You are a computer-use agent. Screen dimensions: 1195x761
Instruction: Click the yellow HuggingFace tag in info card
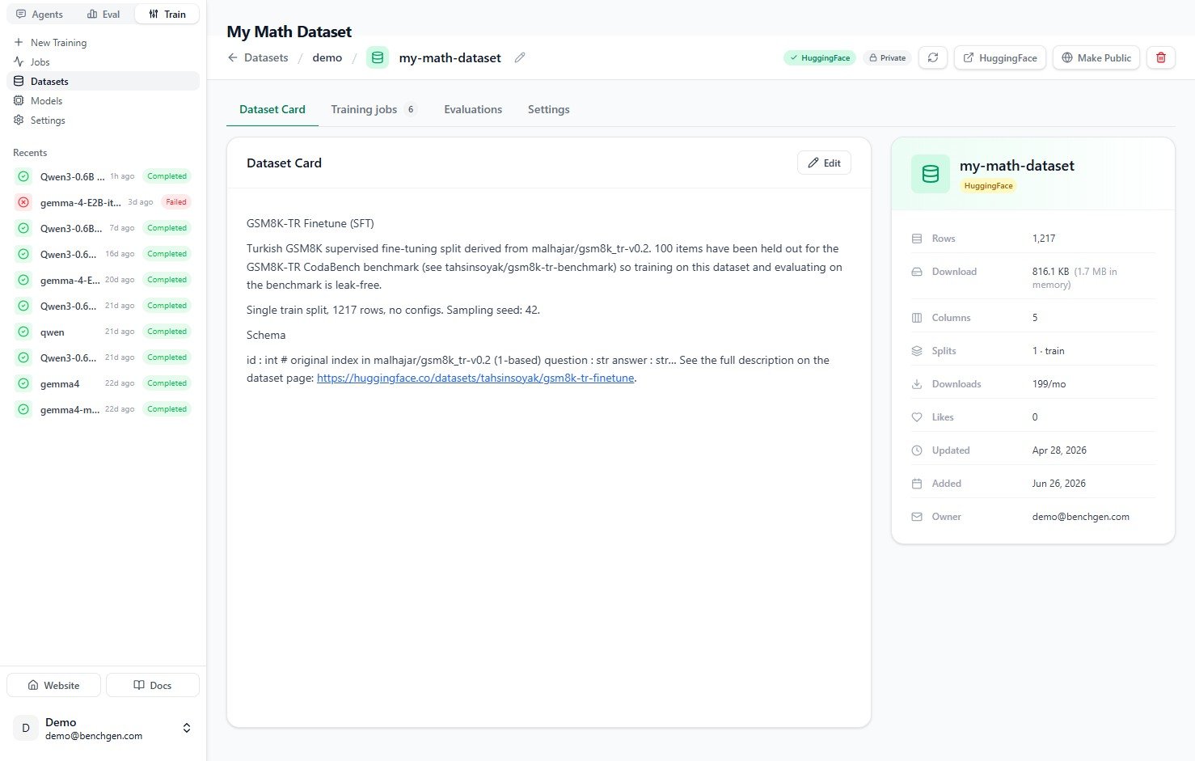pyautogui.click(x=988, y=186)
